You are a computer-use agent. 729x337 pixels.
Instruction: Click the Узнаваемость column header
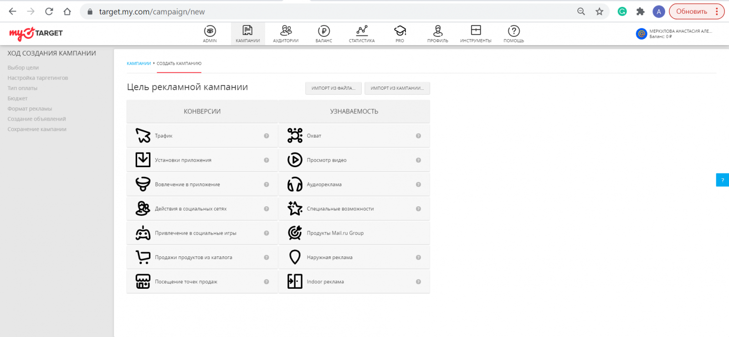tap(354, 112)
